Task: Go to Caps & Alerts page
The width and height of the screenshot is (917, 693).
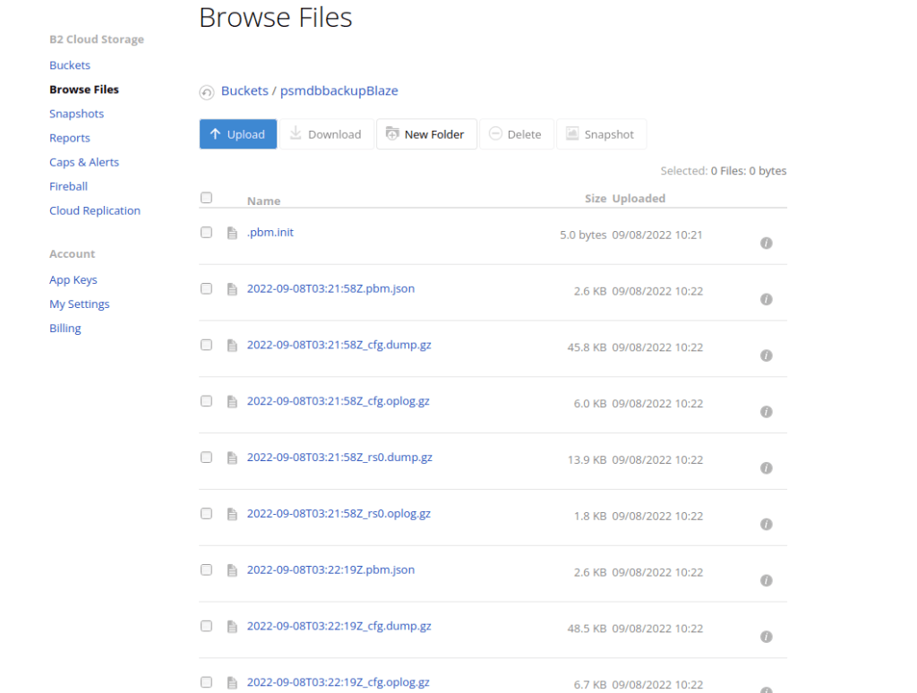Action: [84, 162]
